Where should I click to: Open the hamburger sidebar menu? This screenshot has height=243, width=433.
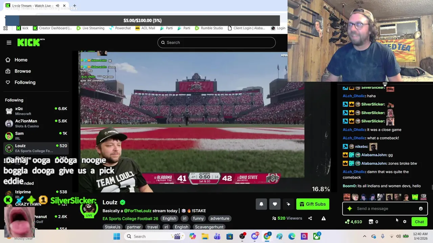tap(9, 43)
